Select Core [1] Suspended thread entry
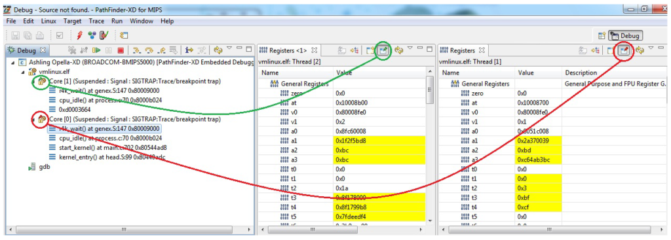671x240 pixels. click(135, 81)
